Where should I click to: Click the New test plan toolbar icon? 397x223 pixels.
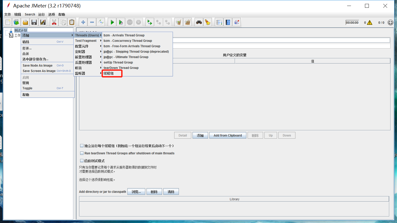8,22
